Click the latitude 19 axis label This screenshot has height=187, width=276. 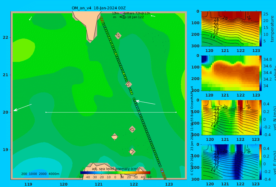point(6,150)
